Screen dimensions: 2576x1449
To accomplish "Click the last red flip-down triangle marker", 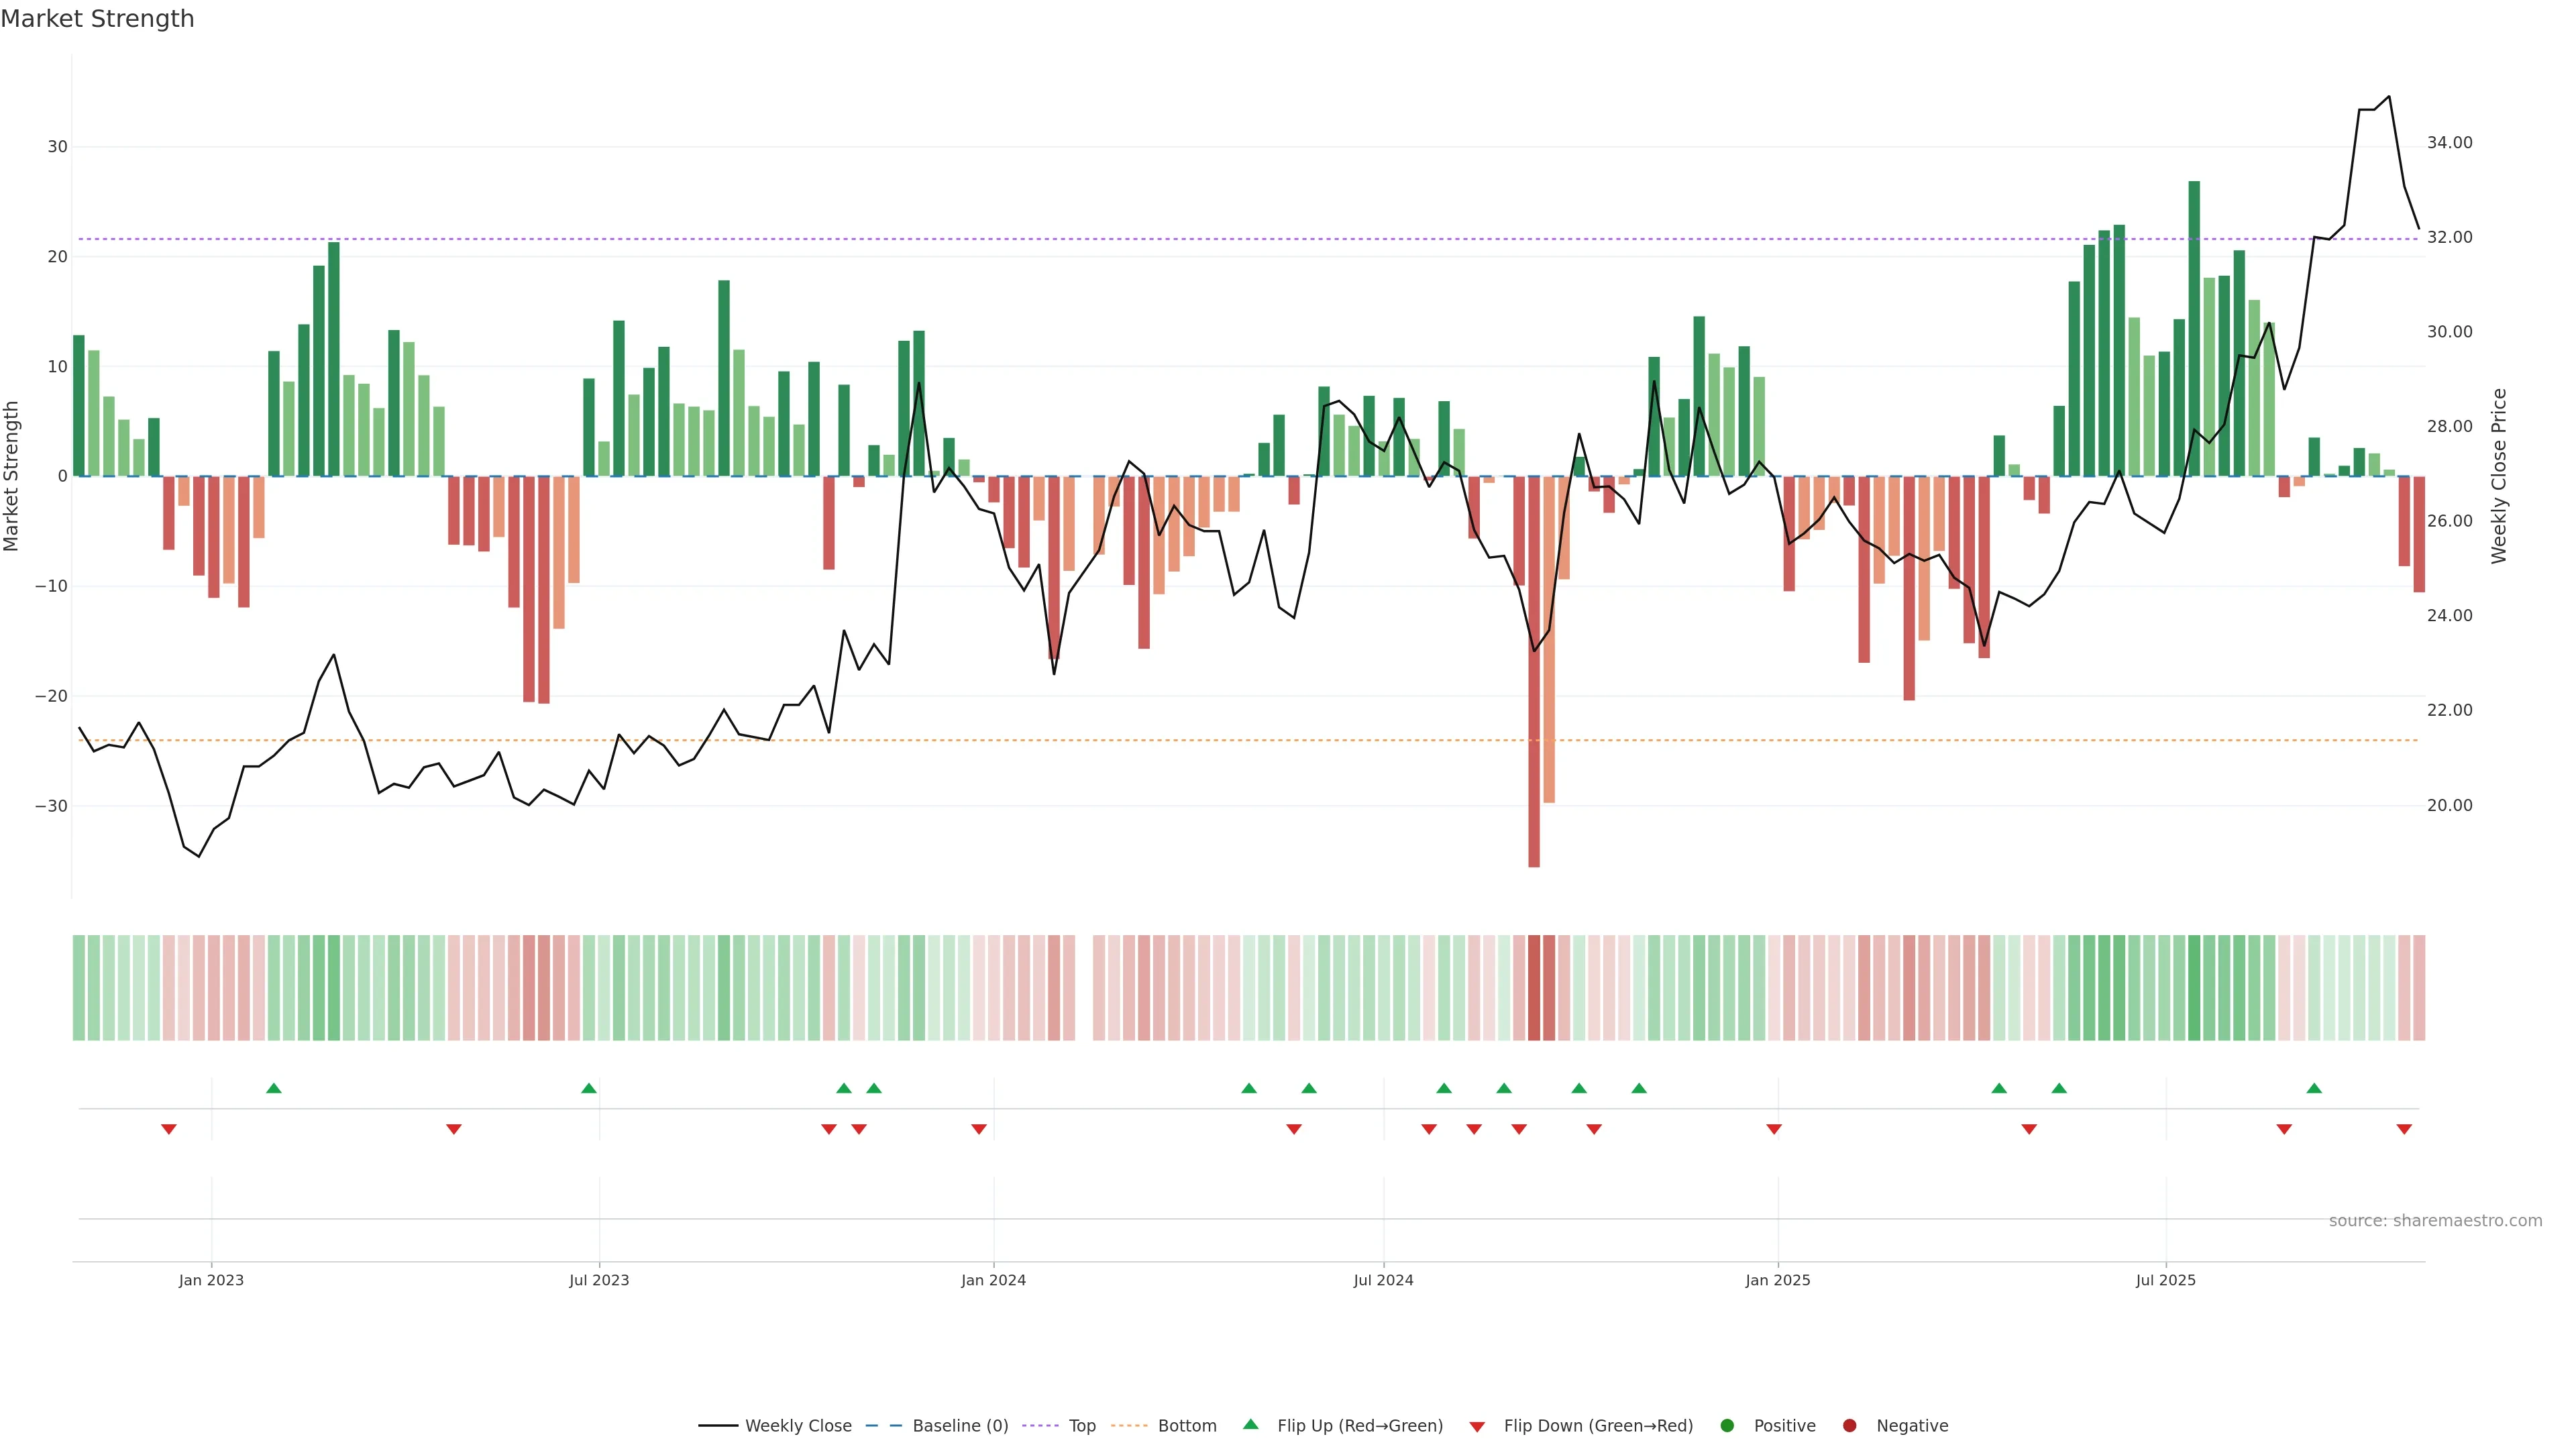I will coord(2404,1129).
